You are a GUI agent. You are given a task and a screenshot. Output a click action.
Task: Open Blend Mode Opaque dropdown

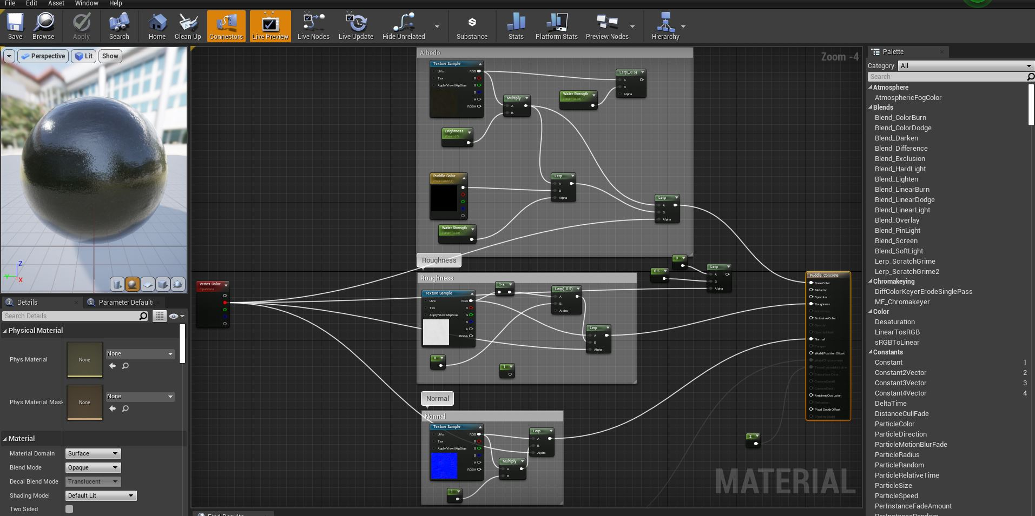[x=93, y=467]
